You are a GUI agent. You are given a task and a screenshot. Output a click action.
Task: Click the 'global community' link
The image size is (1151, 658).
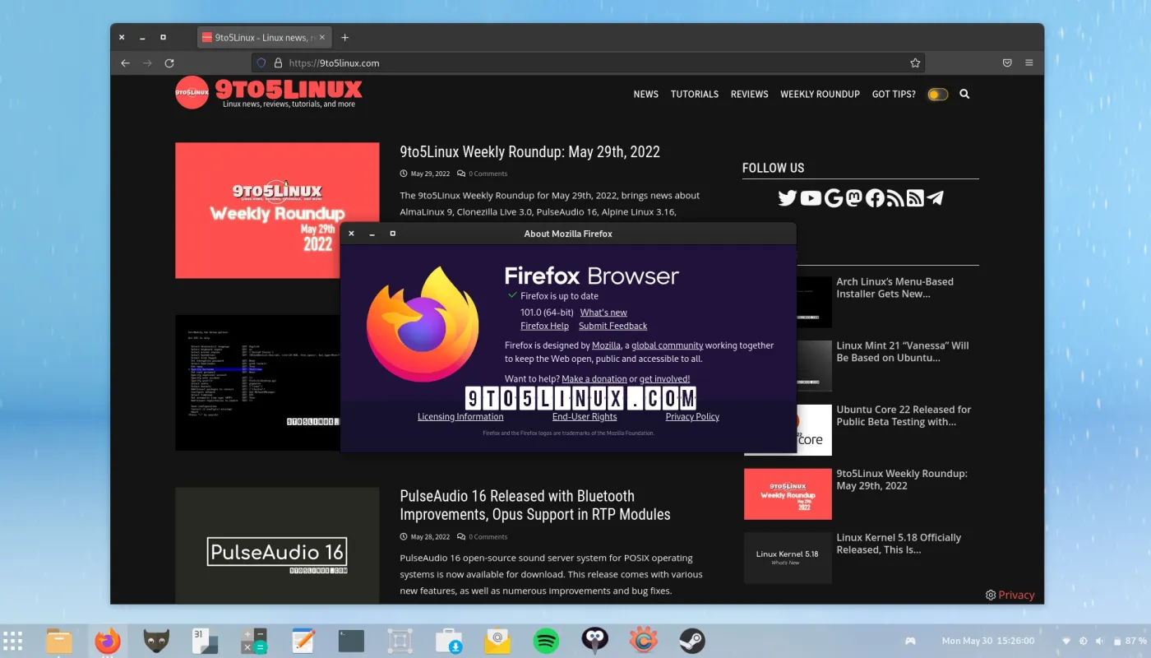(667, 345)
